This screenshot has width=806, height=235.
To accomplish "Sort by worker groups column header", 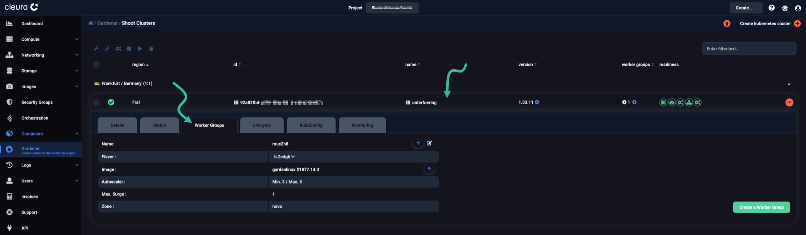I will click(638, 65).
